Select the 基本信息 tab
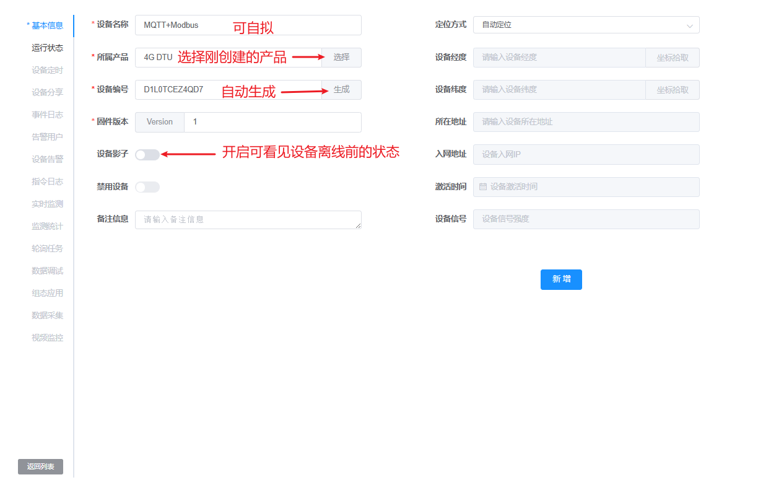This screenshot has height=498, width=784. point(47,25)
